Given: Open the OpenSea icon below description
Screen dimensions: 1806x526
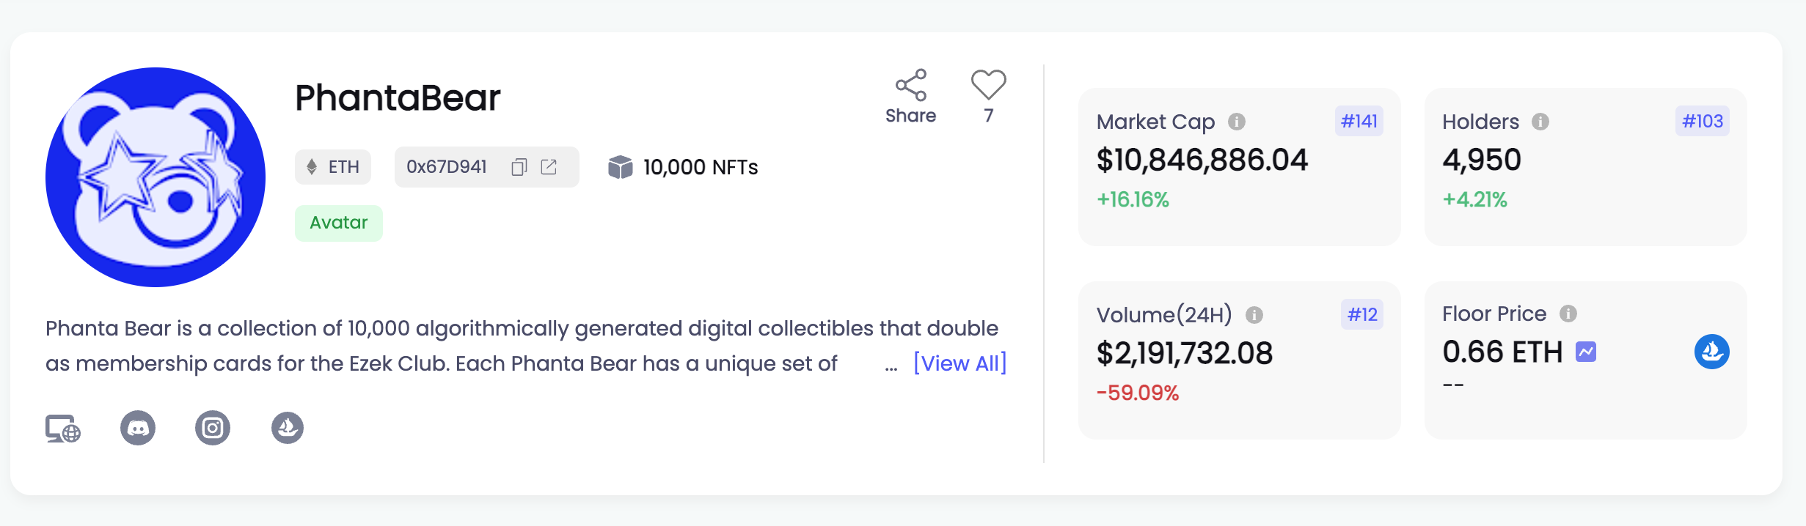Looking at the screenshot, I should click(x=288, y=428).
